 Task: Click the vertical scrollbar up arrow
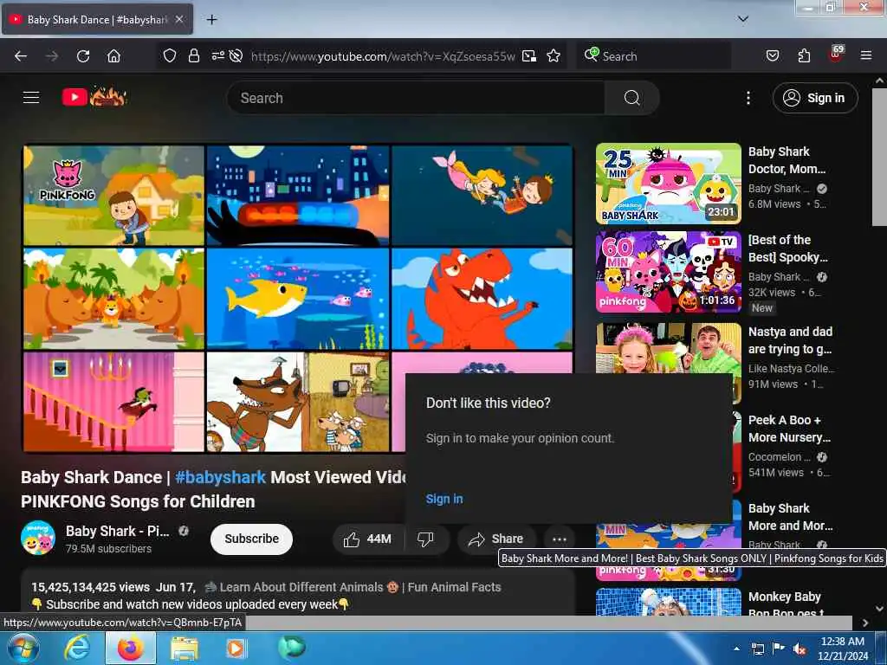click(880, 81)
